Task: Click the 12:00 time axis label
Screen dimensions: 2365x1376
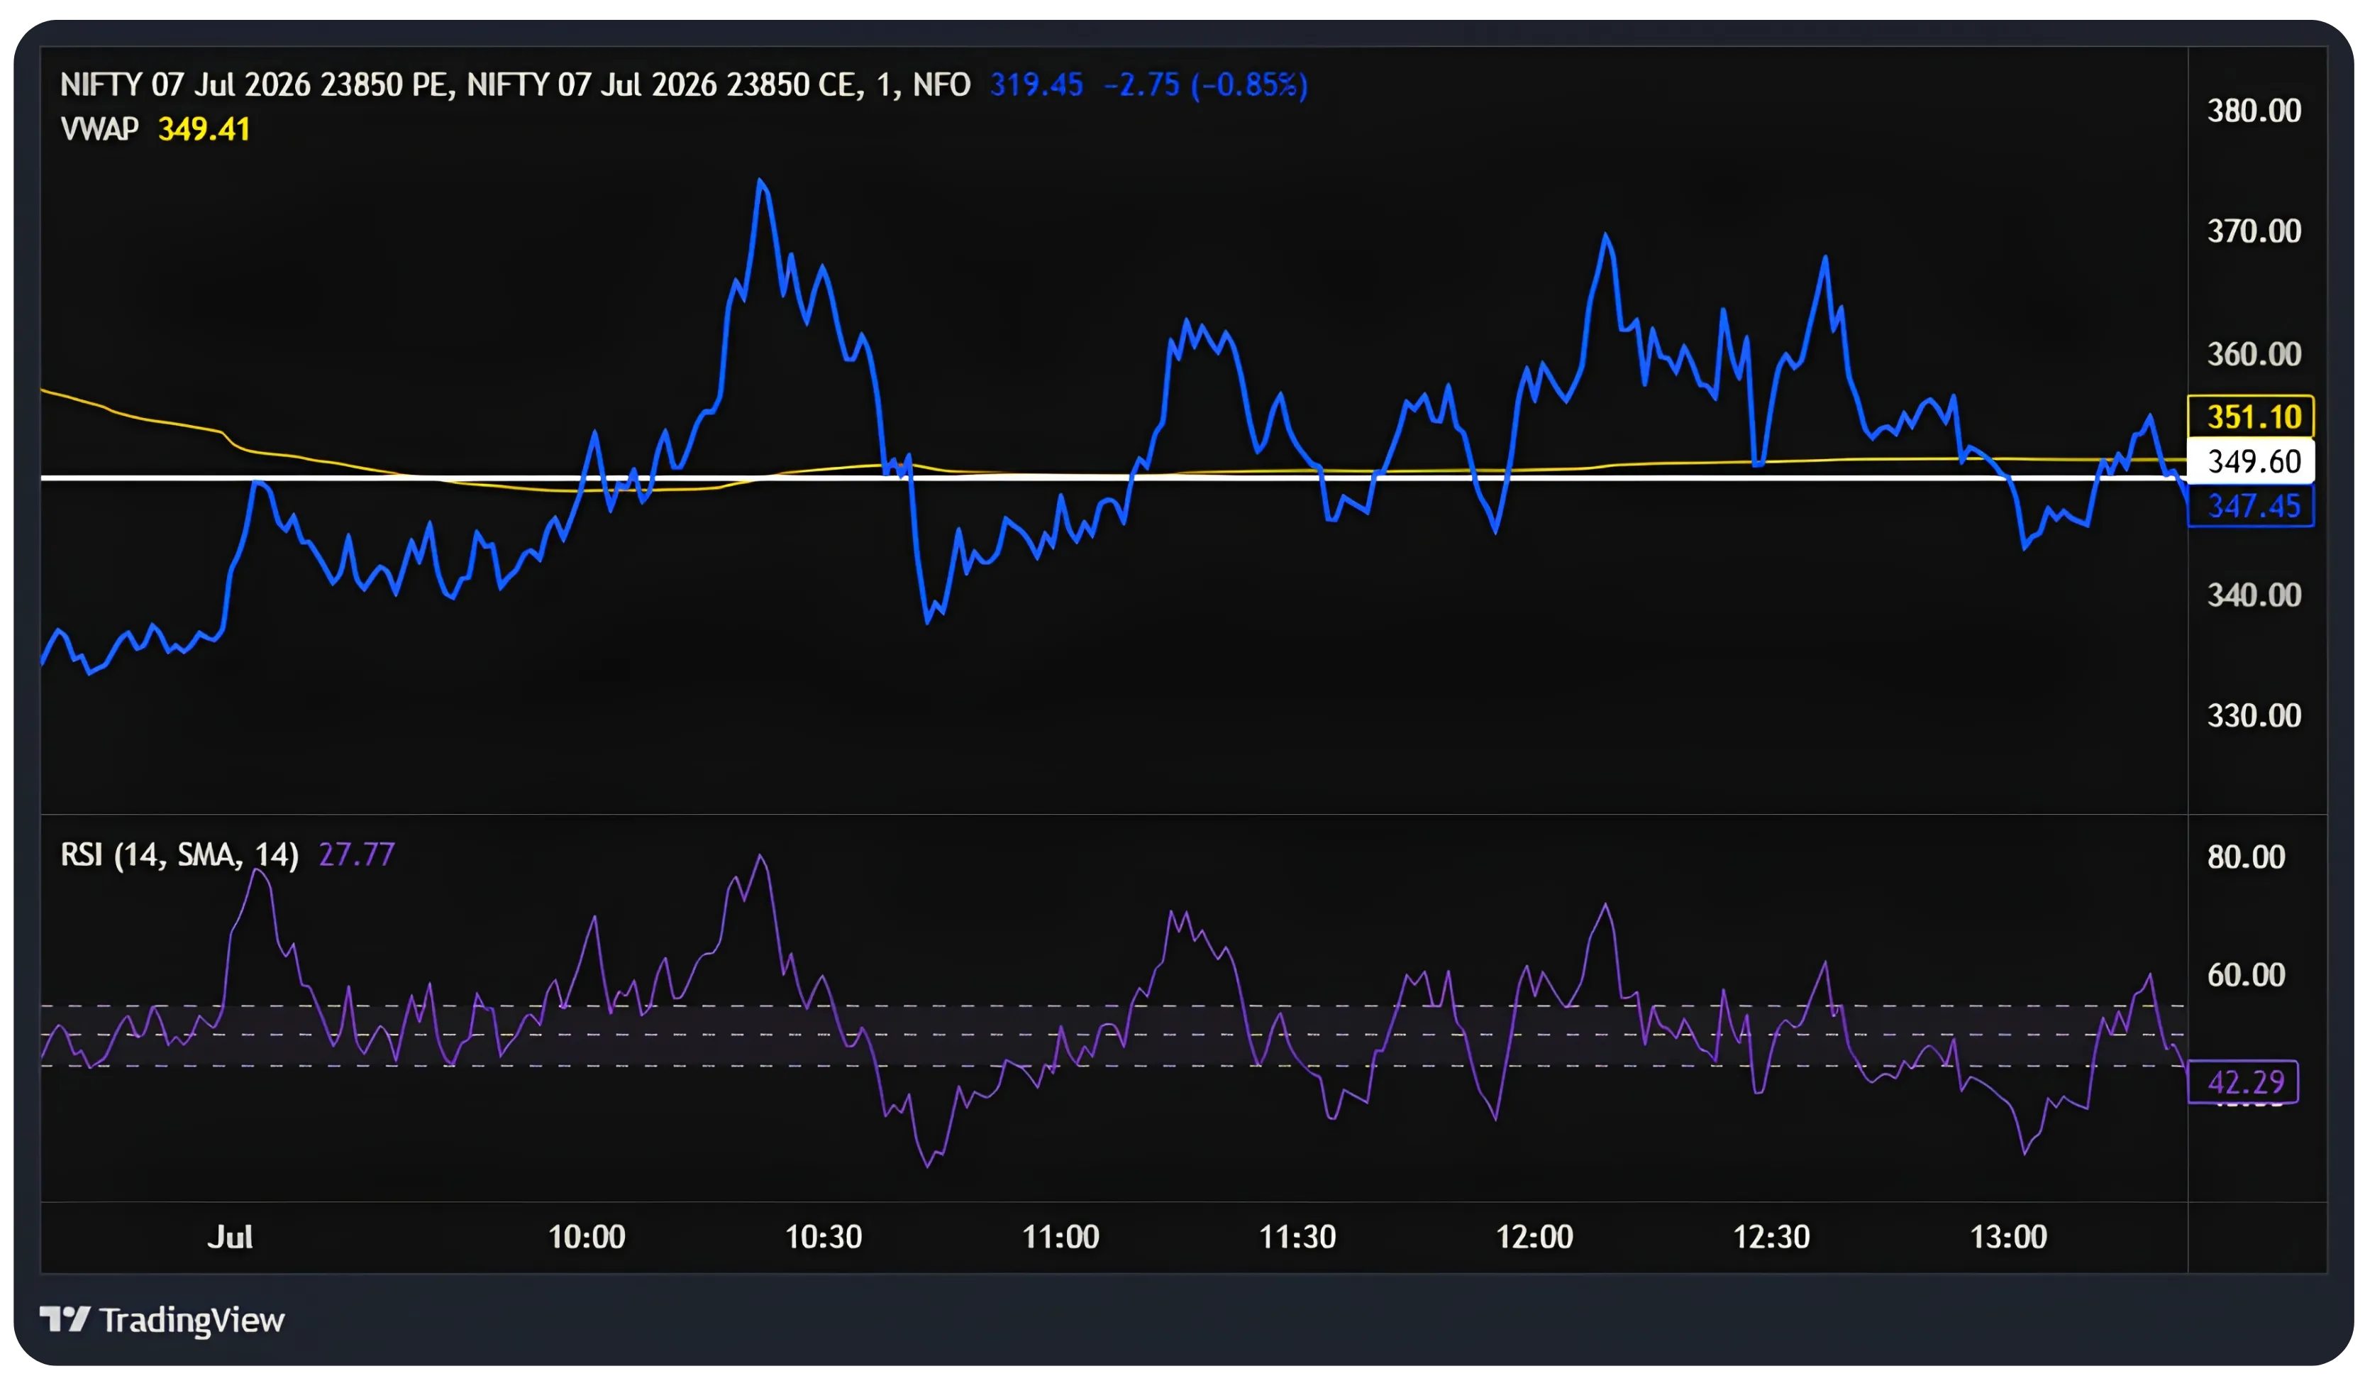Action: coord(1534,1237)
